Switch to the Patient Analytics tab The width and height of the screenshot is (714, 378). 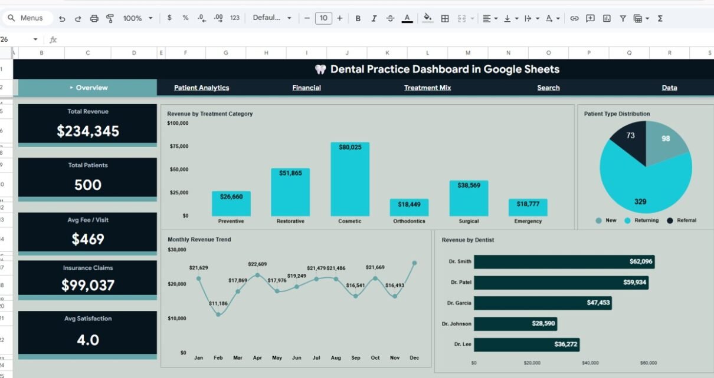[x=201, y=88]
